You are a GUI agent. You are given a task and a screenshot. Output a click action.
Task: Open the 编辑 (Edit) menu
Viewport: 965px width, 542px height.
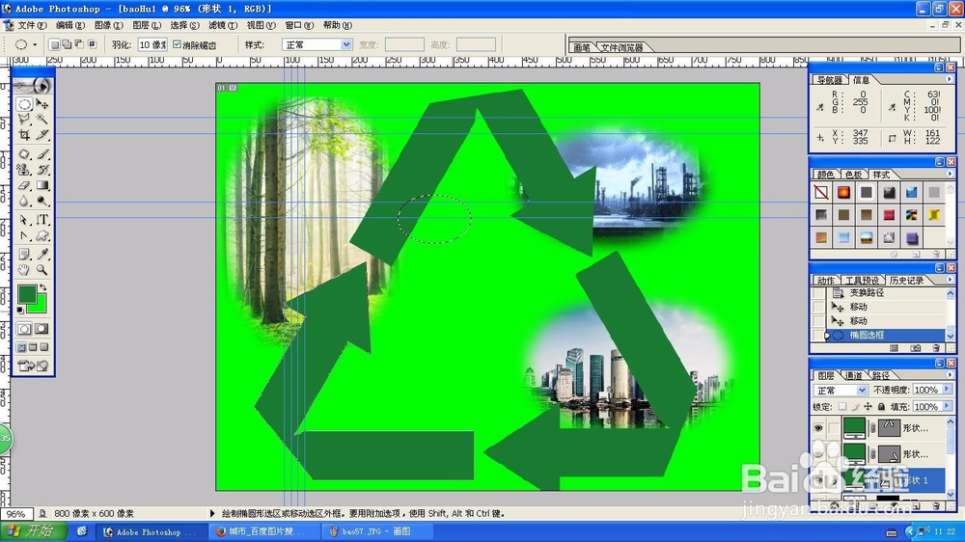70,25
